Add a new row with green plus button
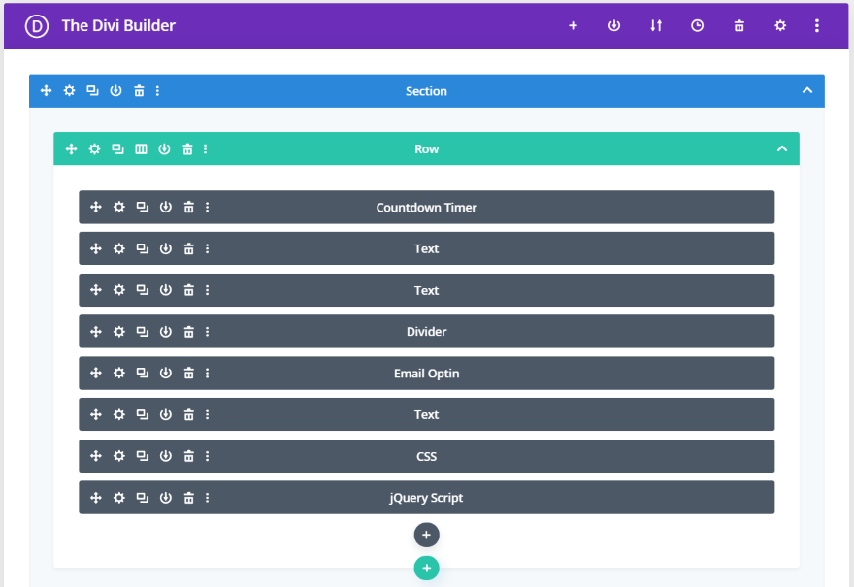Screen dimensions: 854x587 pos(426,568)
